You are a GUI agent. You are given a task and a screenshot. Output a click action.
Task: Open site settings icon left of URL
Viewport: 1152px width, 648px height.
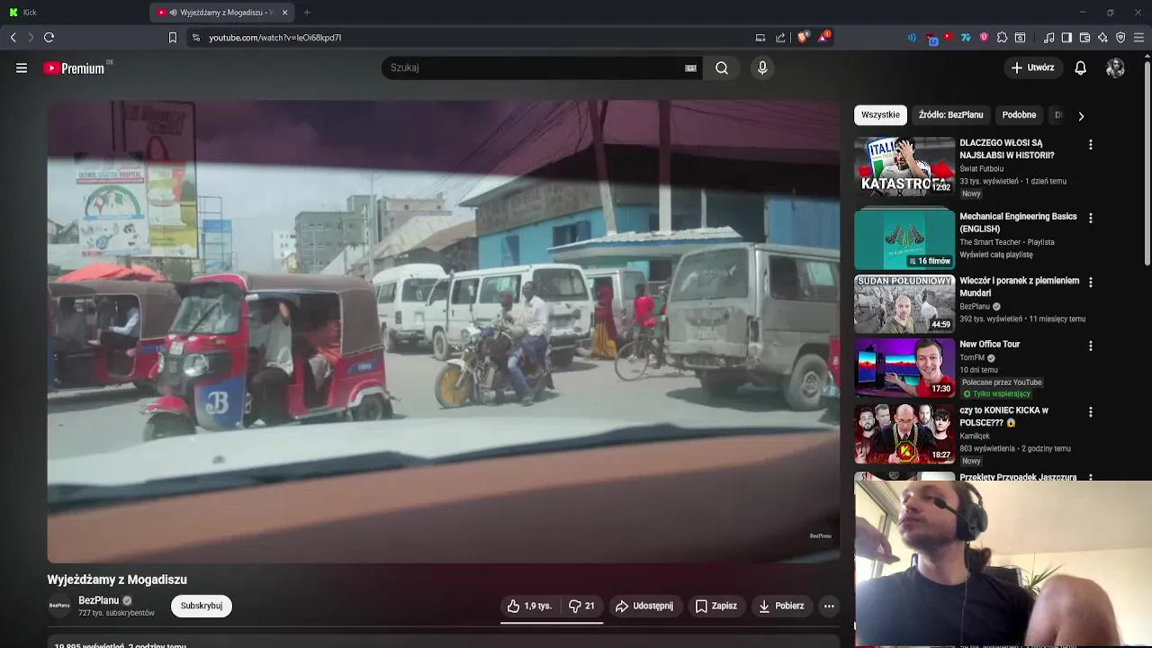(195, 38)
